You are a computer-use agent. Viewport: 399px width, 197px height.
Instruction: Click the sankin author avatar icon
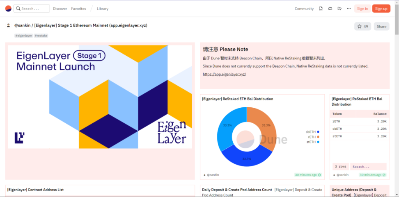tap(8, 25)
